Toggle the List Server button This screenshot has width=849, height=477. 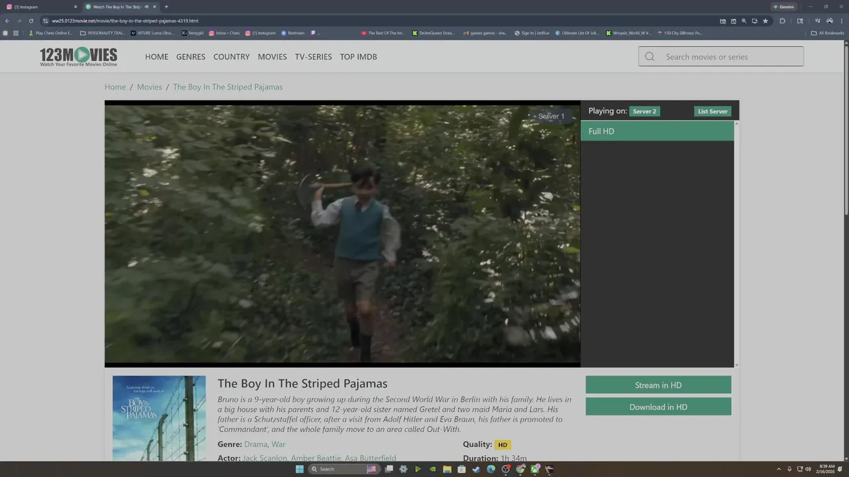712,111
